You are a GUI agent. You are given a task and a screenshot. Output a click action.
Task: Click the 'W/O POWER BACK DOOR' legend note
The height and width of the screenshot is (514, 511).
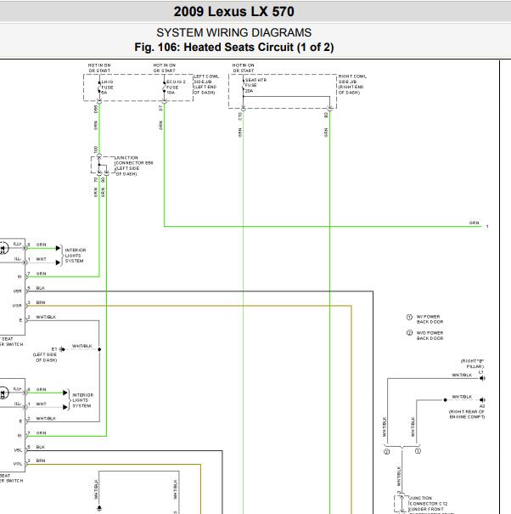click(x=430, y=336)
